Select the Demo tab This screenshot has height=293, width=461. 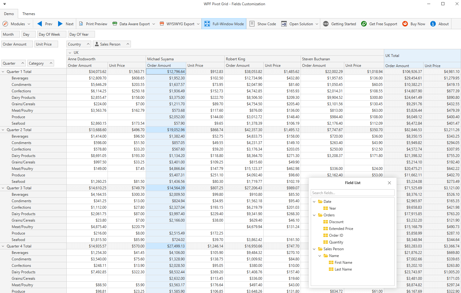[x=9, y=14]
